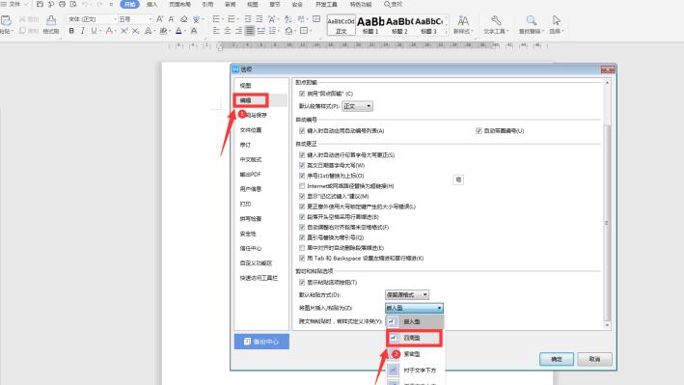Apply the Heading 2 style
Viewport: 684px width, 385px height.
(x=399, y=25)
